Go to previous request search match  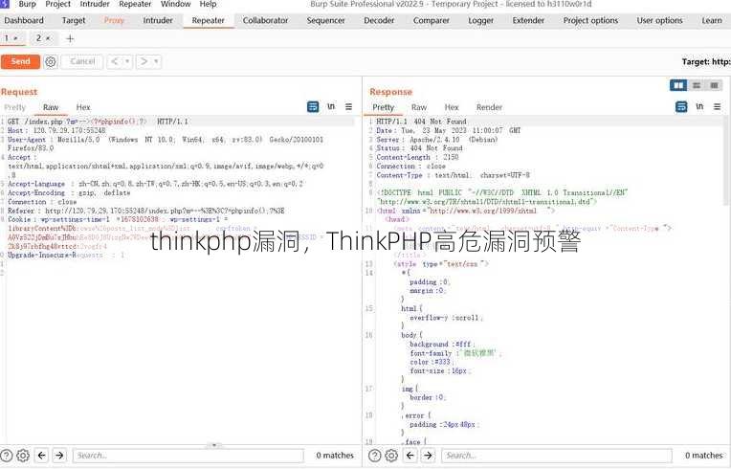coord(42,456)
